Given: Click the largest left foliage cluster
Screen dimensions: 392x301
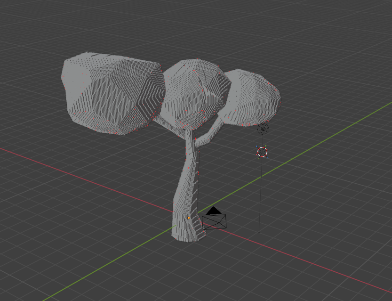Looking at the screenshot, I should (112, 94).
